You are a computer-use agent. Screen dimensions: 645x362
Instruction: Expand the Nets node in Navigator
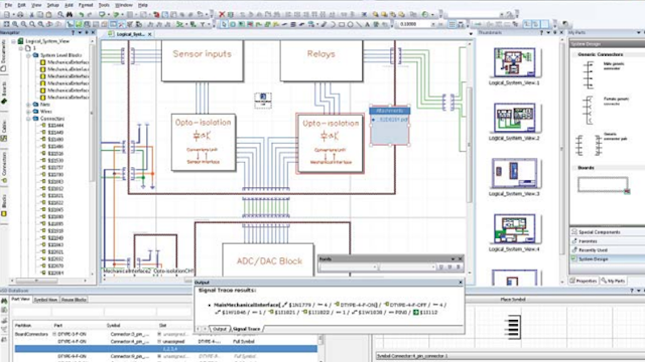tap(26, 105)
